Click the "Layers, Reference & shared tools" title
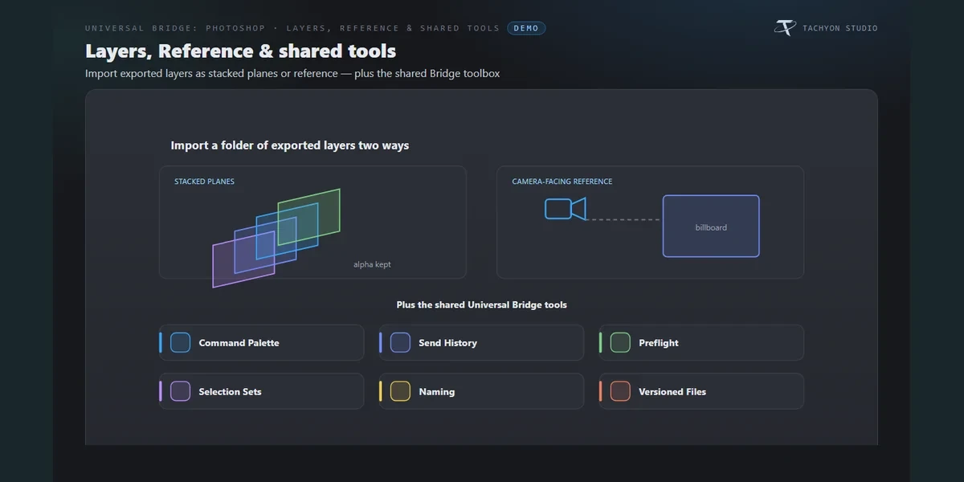Screen dimensions: 964x482 241,51
